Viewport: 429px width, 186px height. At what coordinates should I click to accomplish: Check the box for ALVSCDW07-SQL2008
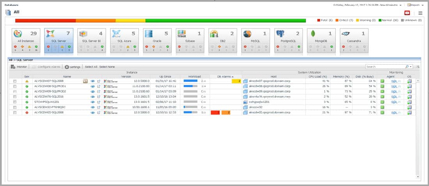point(15,81)
